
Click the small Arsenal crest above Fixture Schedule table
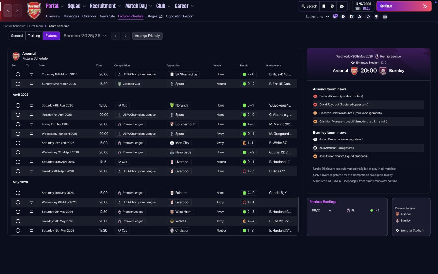tap(16, 56)
